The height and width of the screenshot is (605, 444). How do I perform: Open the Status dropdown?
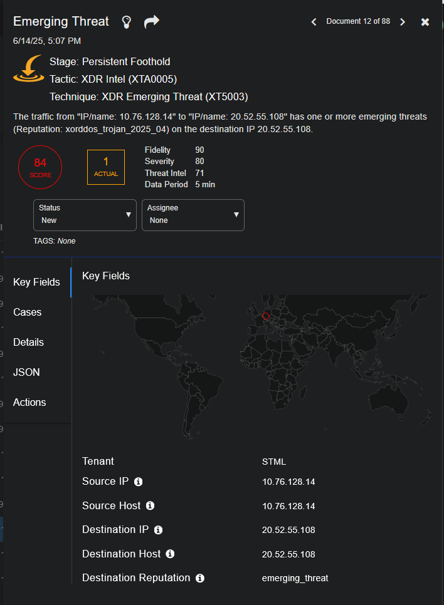[85, 215]
